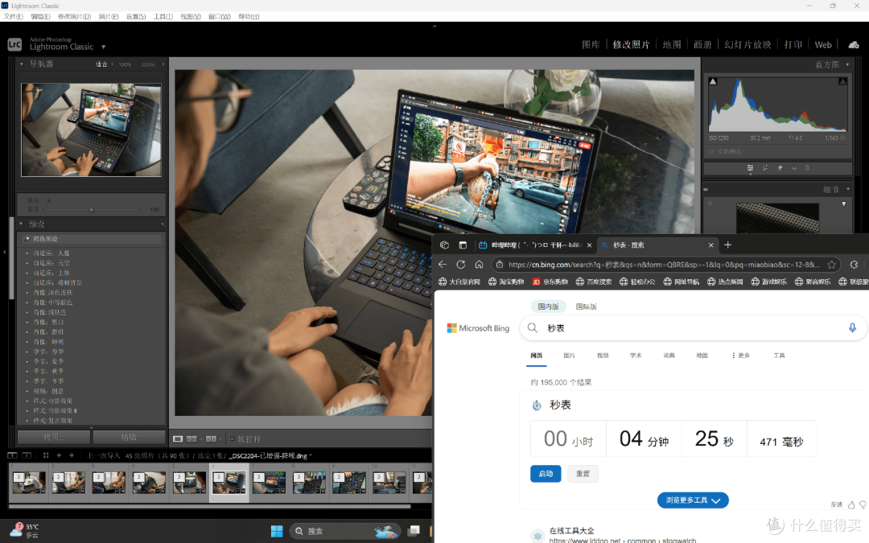Click Edge browser home icon
869x543 pixels.
[x=479, y=265]
